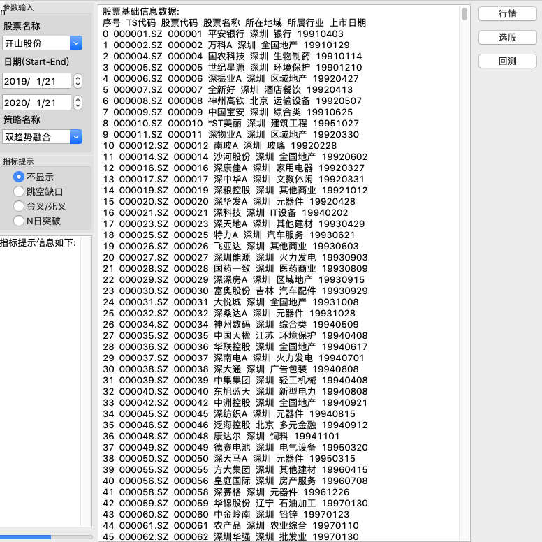Click row 35 泛海控股
This screenshot has width=542, height=542.
pos(235,425)
